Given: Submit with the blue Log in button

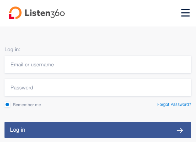Looking at the screenshot, I should point(98,130).
